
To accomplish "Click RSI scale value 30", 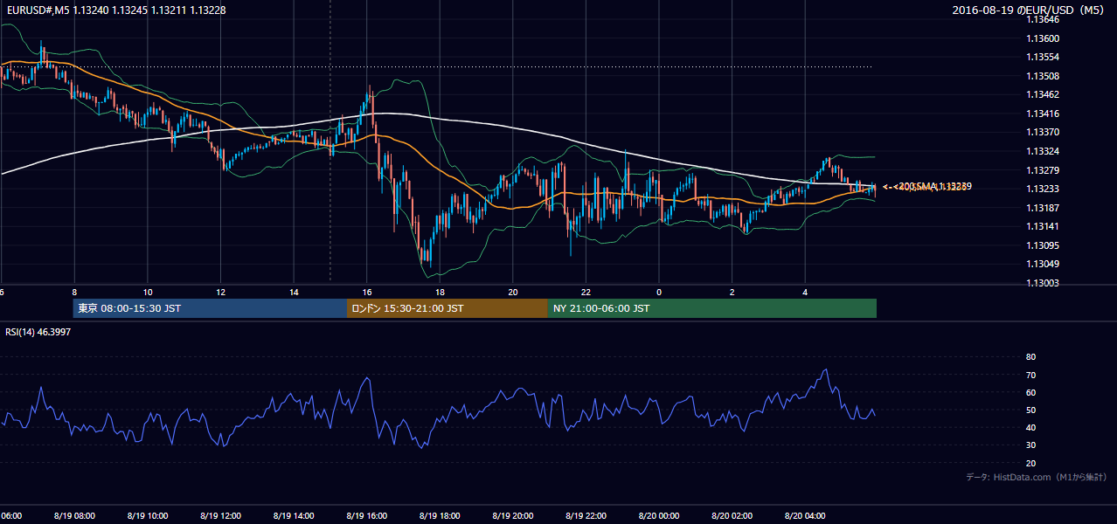I will point(1030,445).
